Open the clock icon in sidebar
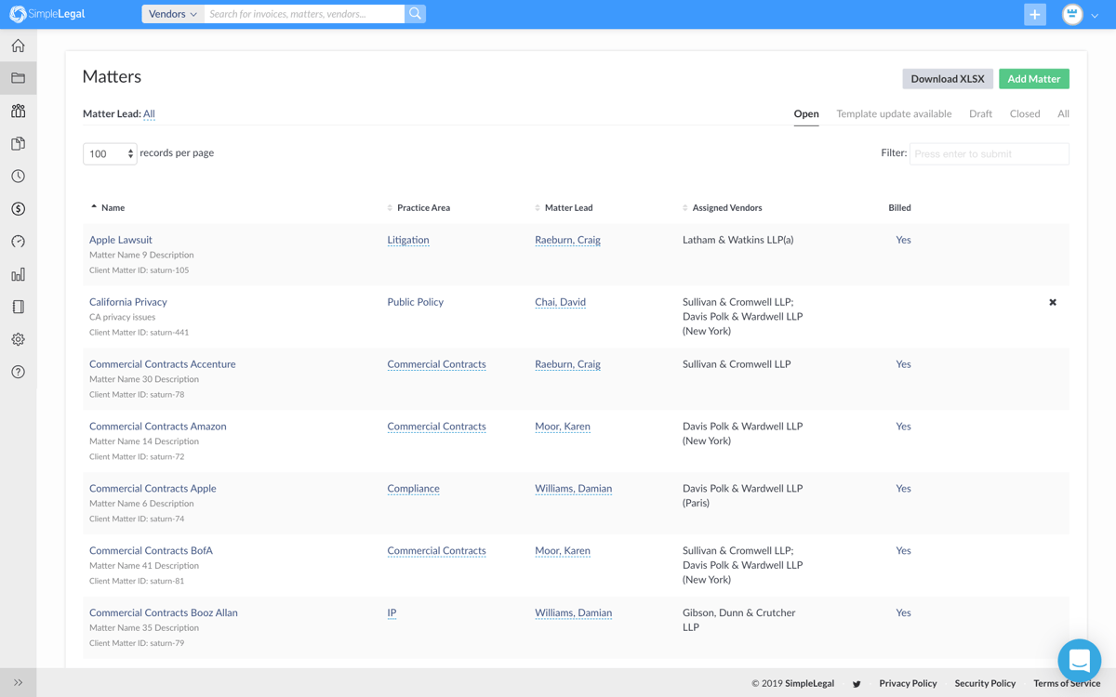Viewport: 1116px width, 697px height. [18, 176]
